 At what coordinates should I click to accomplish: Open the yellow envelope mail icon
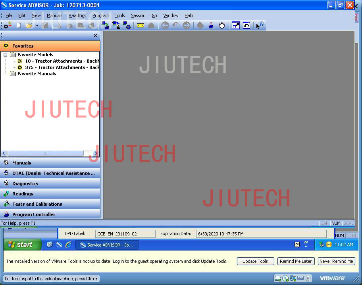[x=141, y=25]
